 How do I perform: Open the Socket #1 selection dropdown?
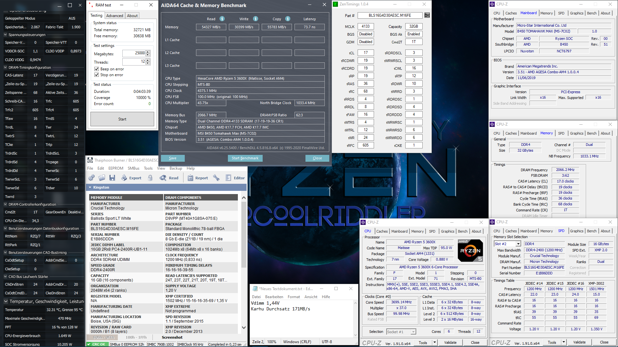[413, 332]
